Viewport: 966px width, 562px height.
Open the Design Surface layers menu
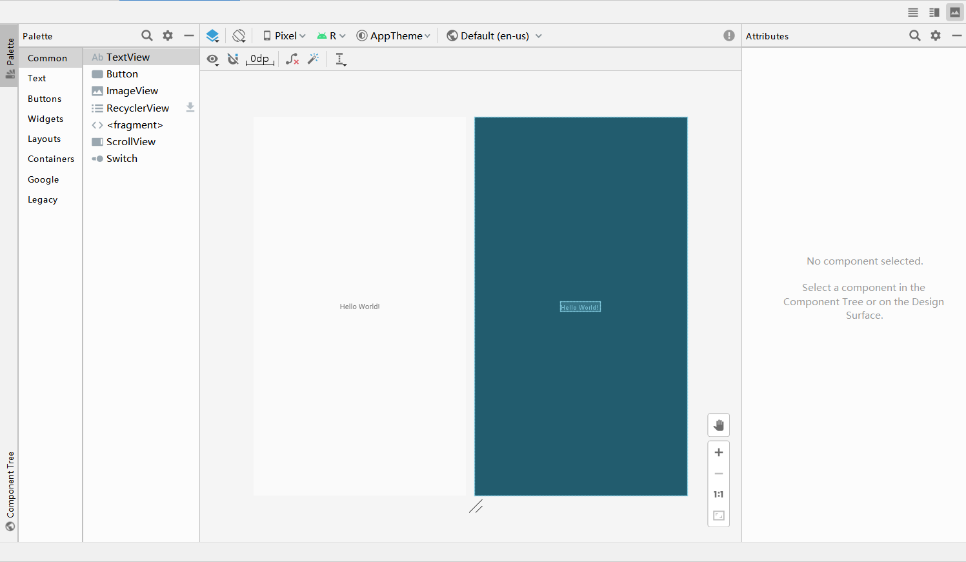212,35
